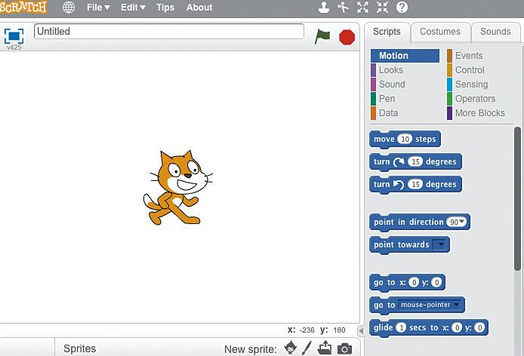Upload sprite from file
The height and width of the screenshot is (356, 524).
[325, 348]
